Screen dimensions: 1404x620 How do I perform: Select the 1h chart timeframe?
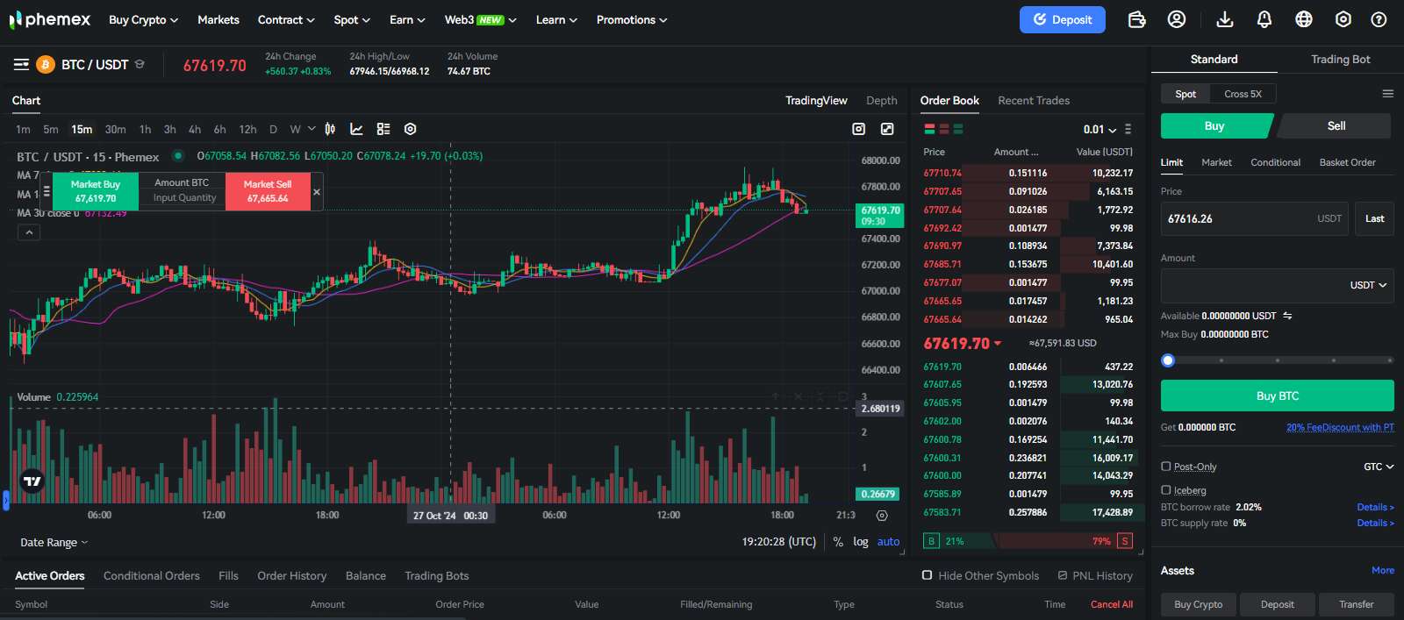[x=145, y=129]
